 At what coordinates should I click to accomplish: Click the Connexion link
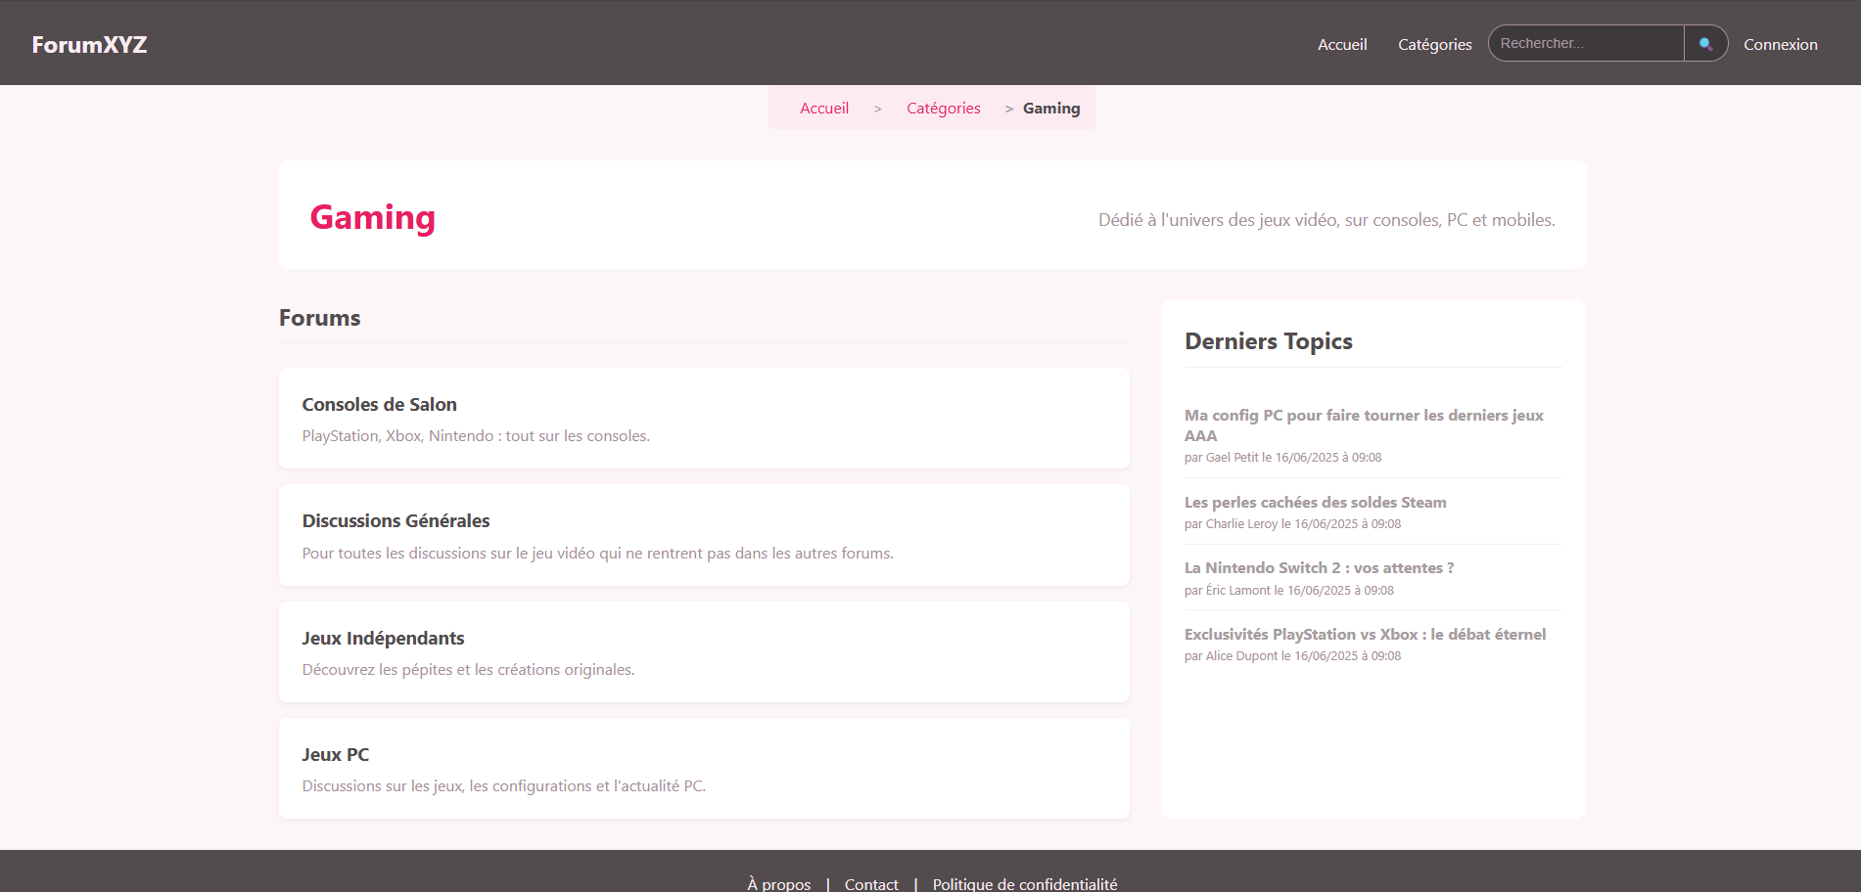1780,44
